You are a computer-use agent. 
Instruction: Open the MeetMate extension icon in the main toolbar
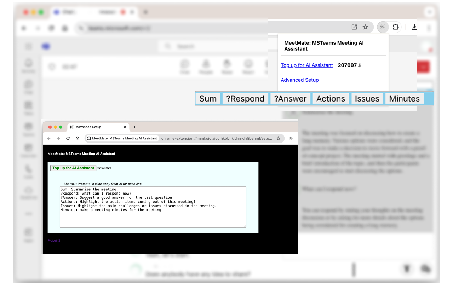click(383, 27)
